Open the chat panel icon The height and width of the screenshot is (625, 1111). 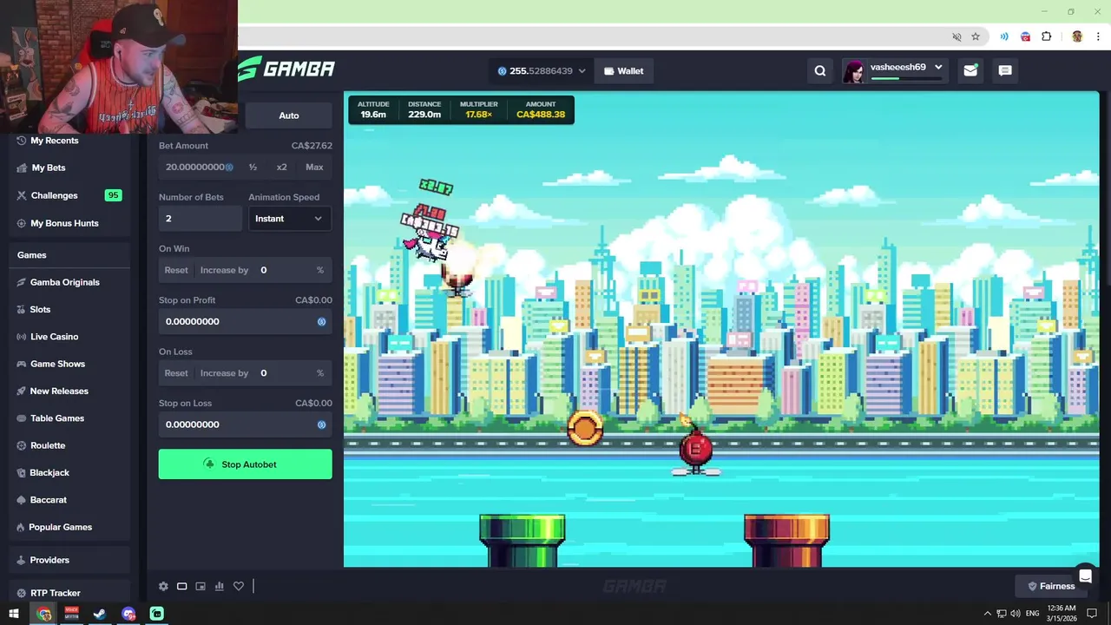pyautogui.click(x=1005, y=71)
